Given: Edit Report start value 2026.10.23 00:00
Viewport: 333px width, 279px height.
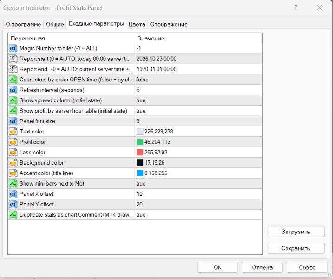Looking at the screenshot, I should [157, 59].
